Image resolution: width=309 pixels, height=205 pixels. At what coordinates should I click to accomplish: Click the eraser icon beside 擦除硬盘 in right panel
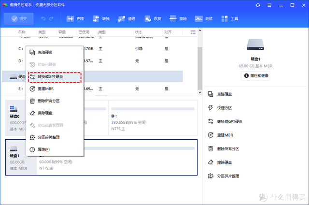[x=211, y=162]
